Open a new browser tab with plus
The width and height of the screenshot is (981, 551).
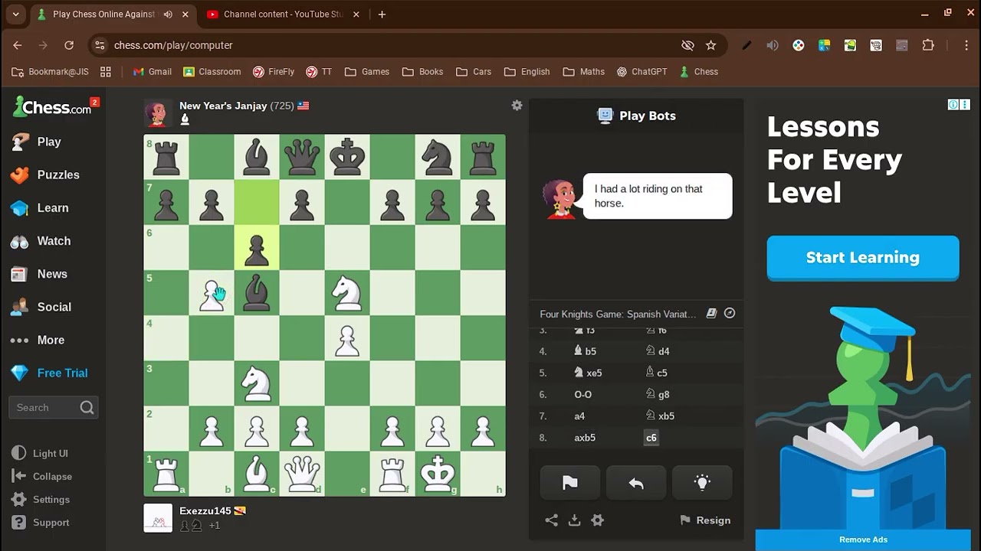click(382, 14)
